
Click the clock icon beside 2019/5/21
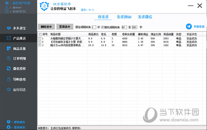[7, 11]
